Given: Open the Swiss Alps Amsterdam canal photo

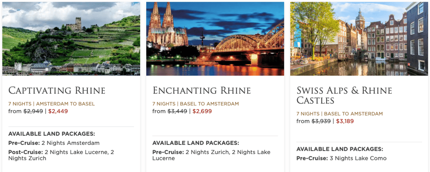Looking at the screenshot, I should pos(359,39).
